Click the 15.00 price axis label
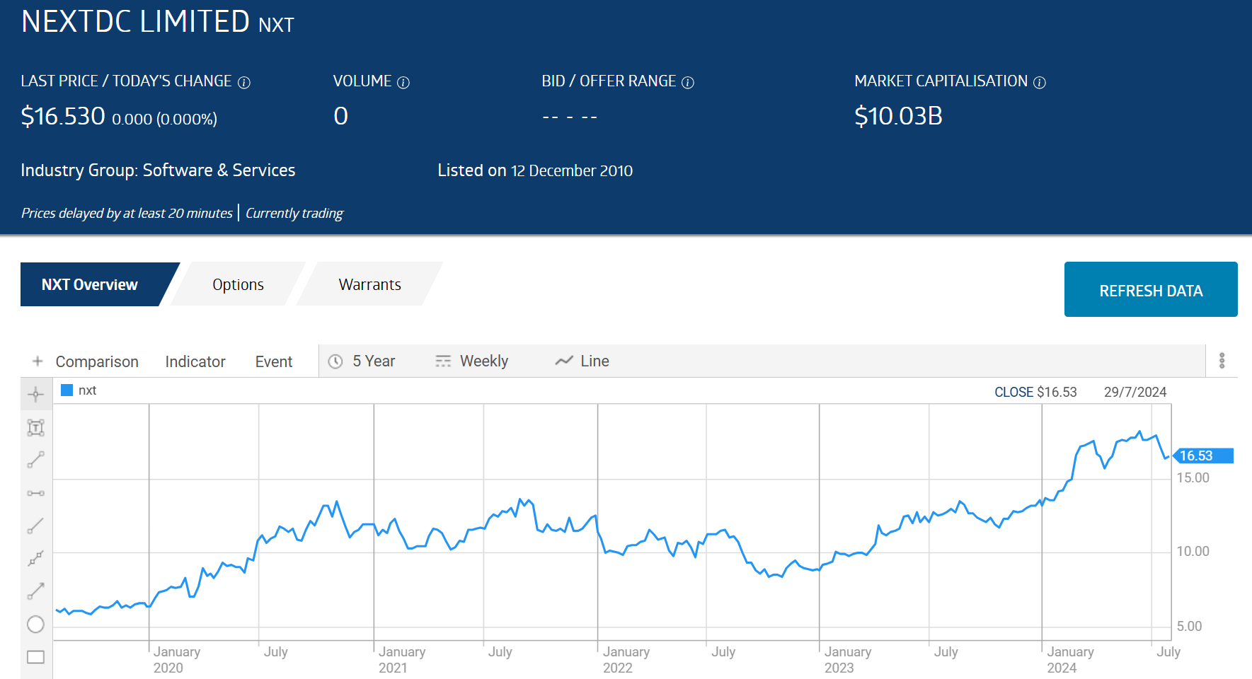The height and width of the screenshot is (679, 1252). pos(1193,478)
